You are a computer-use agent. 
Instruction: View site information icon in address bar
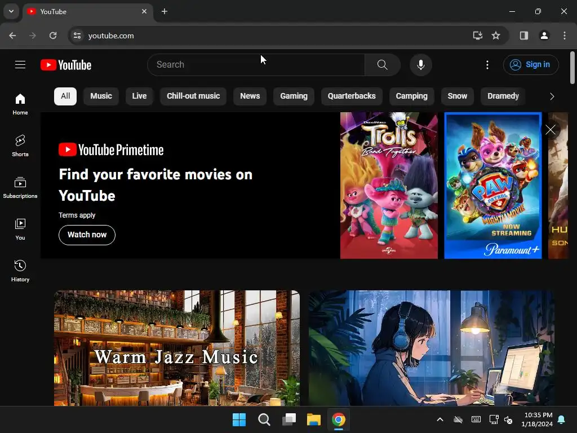tap(77, 36)
